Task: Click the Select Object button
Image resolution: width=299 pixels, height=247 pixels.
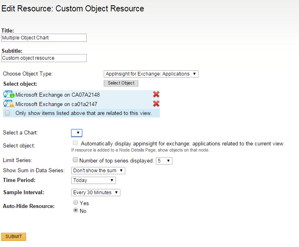Action: 121,83
